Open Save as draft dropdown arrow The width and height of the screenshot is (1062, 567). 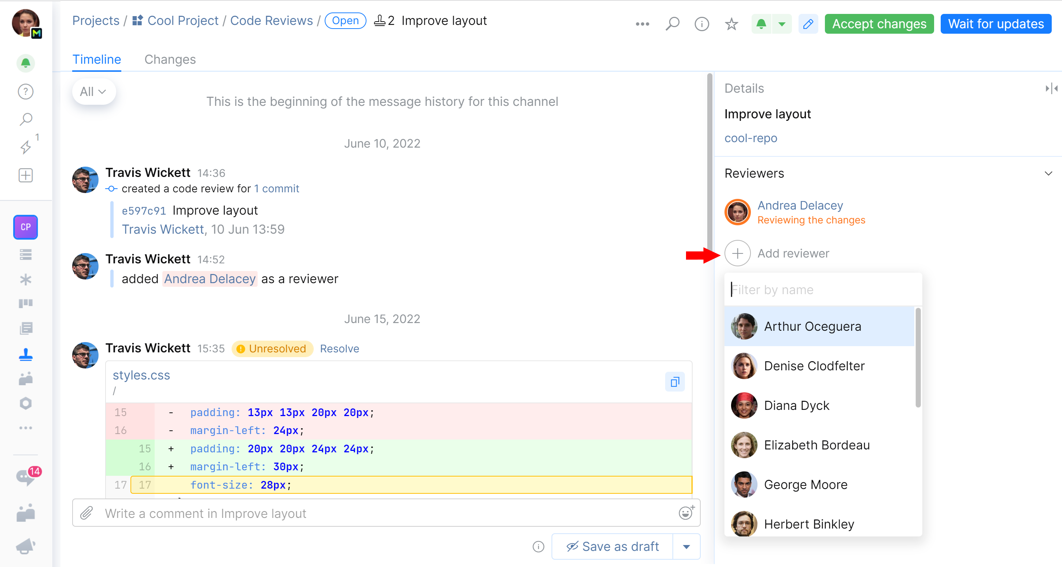pyautogui.click(x=686, y=546)
